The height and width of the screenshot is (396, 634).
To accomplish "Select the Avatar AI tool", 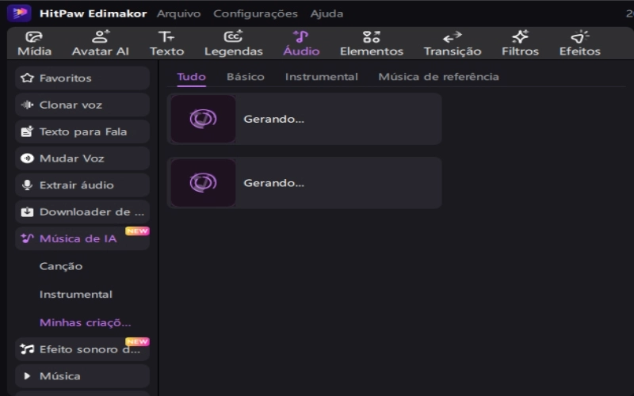I will click(x=100, y=44).
